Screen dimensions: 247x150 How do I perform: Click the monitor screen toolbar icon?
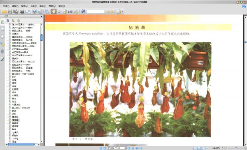coord(34,12)
